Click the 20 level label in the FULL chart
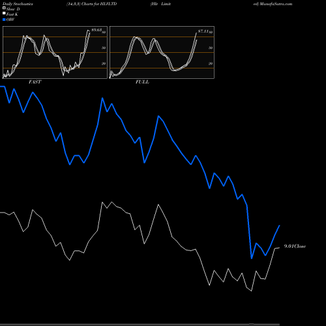The image size is (326, 326). tap(211, 64)
